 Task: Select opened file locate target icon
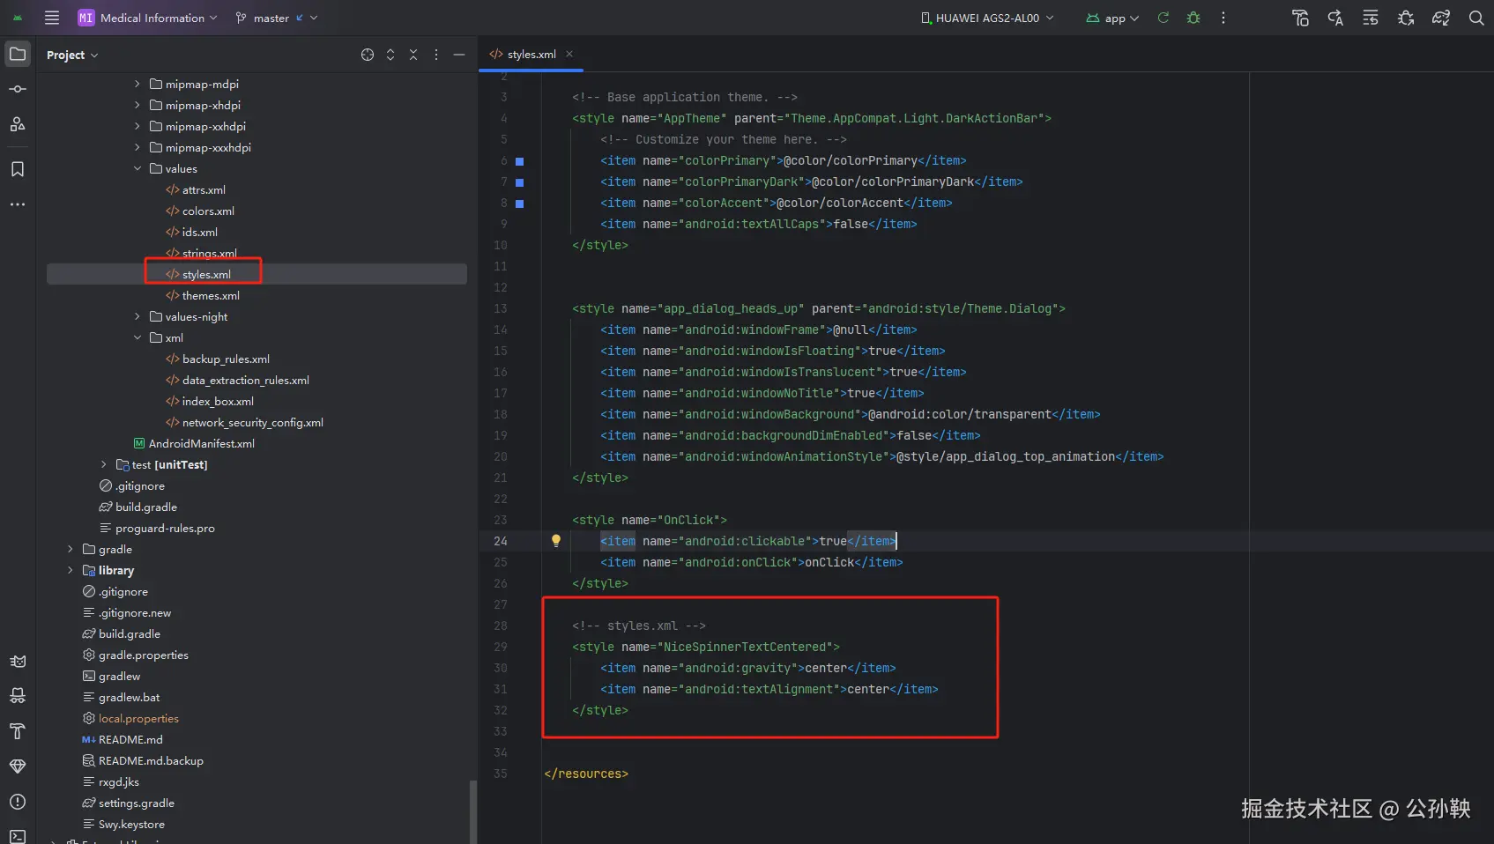point(368,55)
